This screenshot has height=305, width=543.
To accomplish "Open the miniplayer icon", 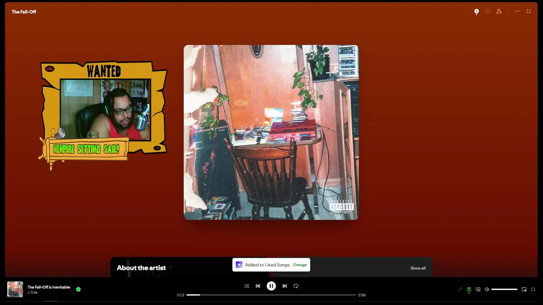I will click(x=524, y=289).
